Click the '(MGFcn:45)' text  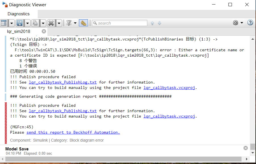pos(22,127)
